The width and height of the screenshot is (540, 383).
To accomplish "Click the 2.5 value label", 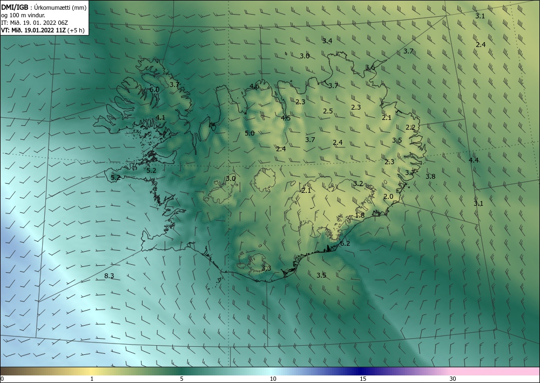I will 328,111.
